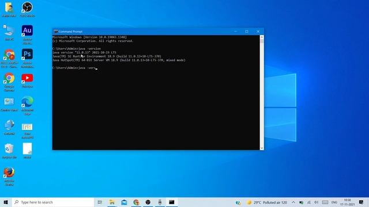Click the help question-mark tray icon
The height and width of the screenshot is (207, 369).
click(x=238, y=202)
